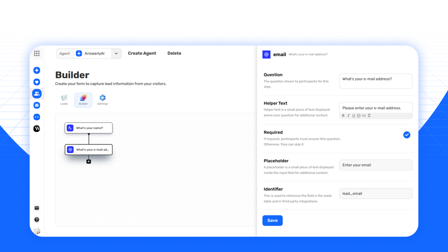Select the AI sparkle icon in the sidebar
The height and width of the screenshot is (252, 448).
click(37, 70)
